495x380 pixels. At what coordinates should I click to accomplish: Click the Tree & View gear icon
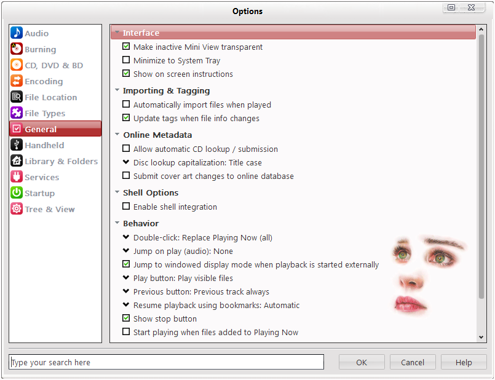click(17, 209)
